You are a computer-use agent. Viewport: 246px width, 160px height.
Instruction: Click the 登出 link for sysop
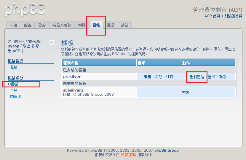(26, 46)
